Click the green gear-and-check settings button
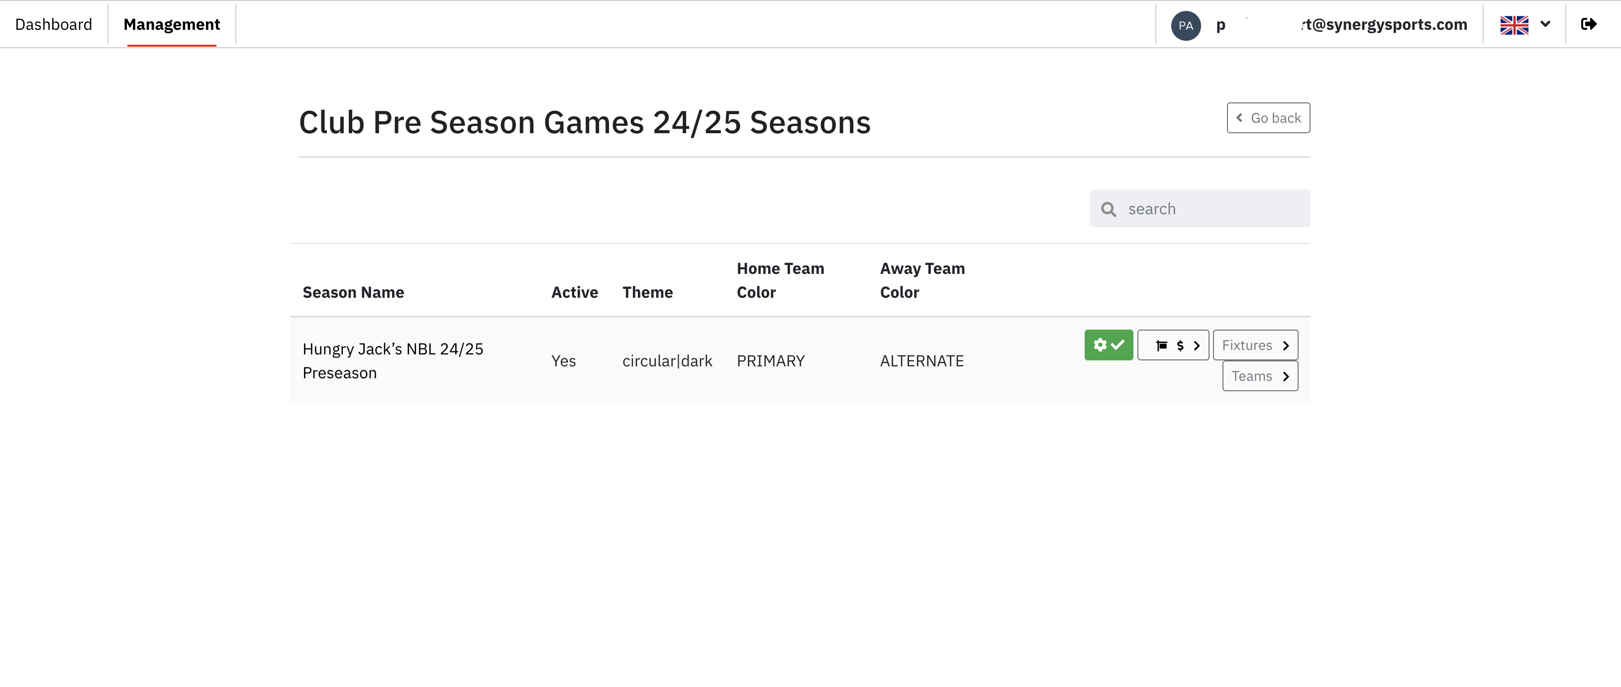1621x687 pixels. point(1108,345)
